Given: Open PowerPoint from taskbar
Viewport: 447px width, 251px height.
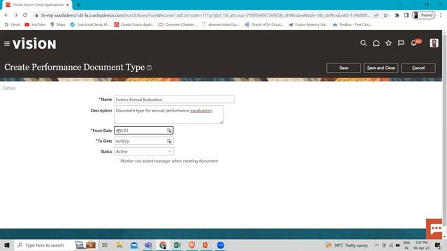Looking at the screenshot, I should pos(206,245).
